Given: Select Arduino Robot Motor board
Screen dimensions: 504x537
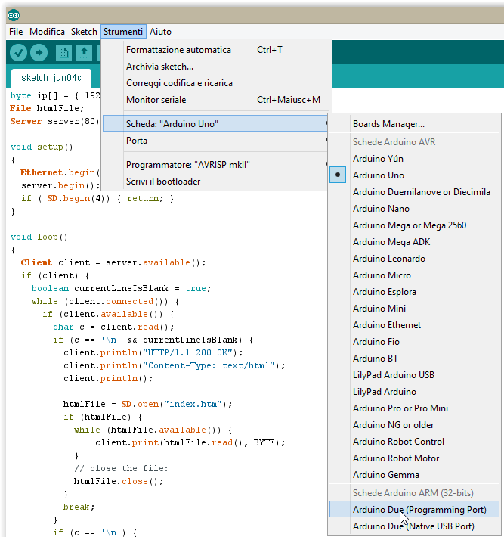Looking at the screenshot, I should pos(414,458).
